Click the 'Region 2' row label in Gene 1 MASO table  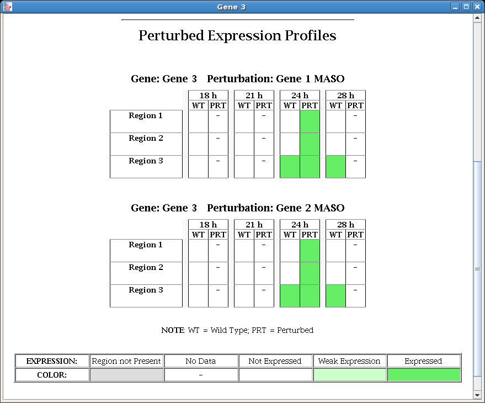pos(146,139)
